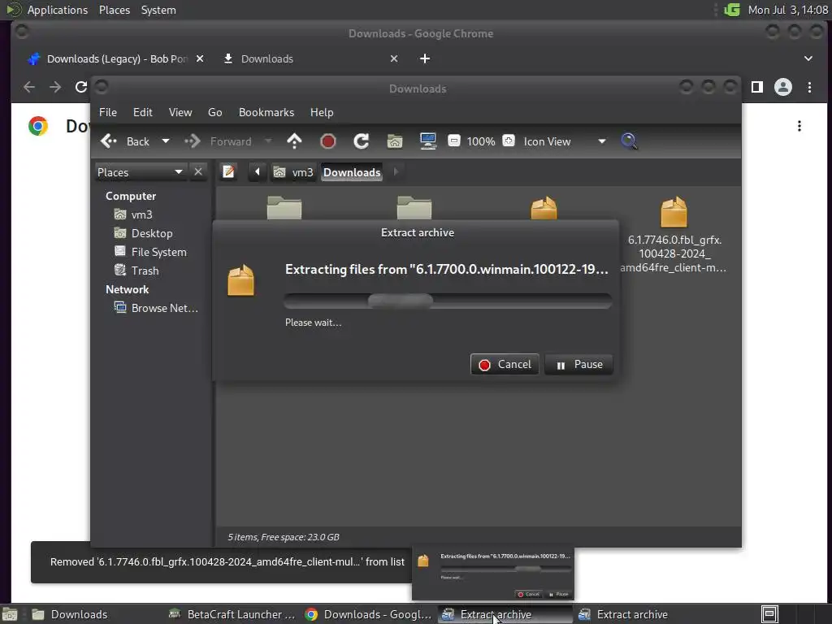
Task: Close the Places sidebar pane
Action: [198, 172]
